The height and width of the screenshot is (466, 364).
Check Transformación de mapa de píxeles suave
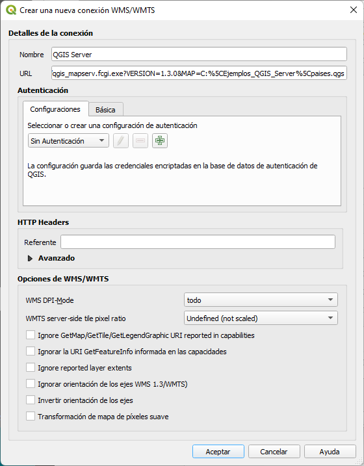pyautogui.click(x=31, y=417)
